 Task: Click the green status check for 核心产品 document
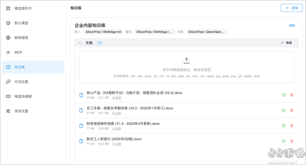click(284, 95)
